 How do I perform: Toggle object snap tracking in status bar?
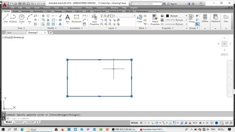170,123
